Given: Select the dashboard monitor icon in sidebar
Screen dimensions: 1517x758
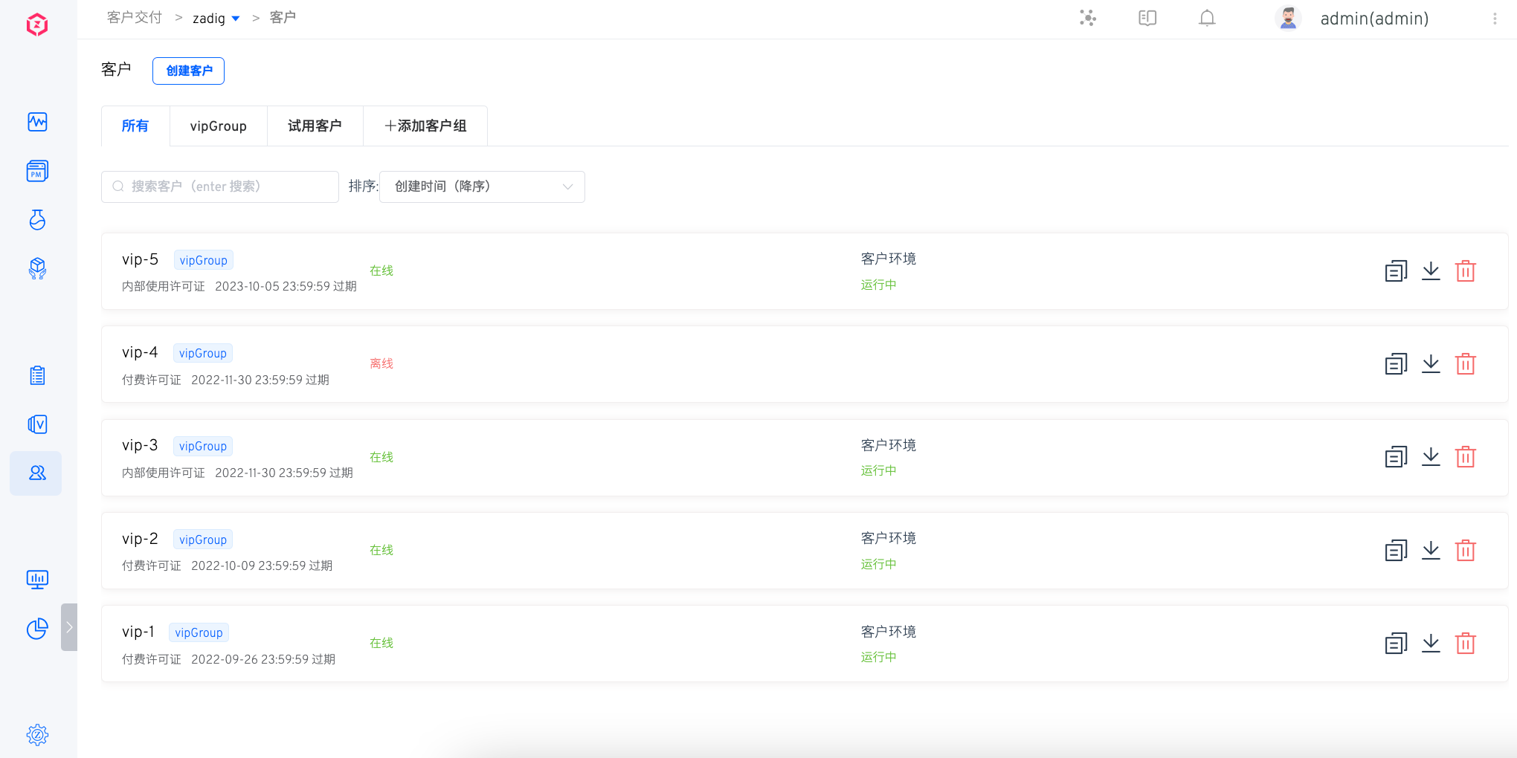Looking at the screenshot, I should tap(36, 122).
